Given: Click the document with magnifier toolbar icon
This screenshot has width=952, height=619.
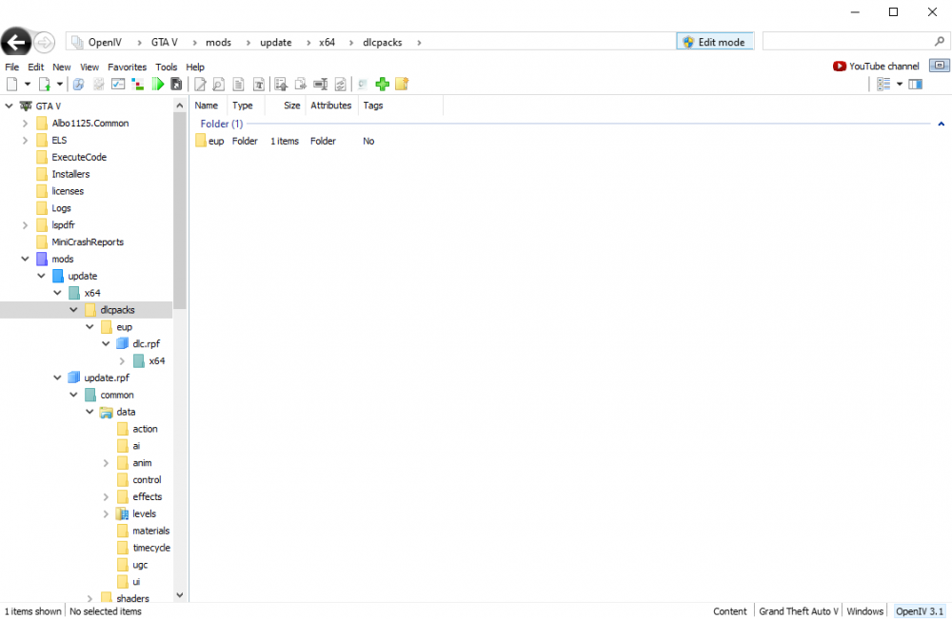Looking at the screenshot, I should point(219,85).
